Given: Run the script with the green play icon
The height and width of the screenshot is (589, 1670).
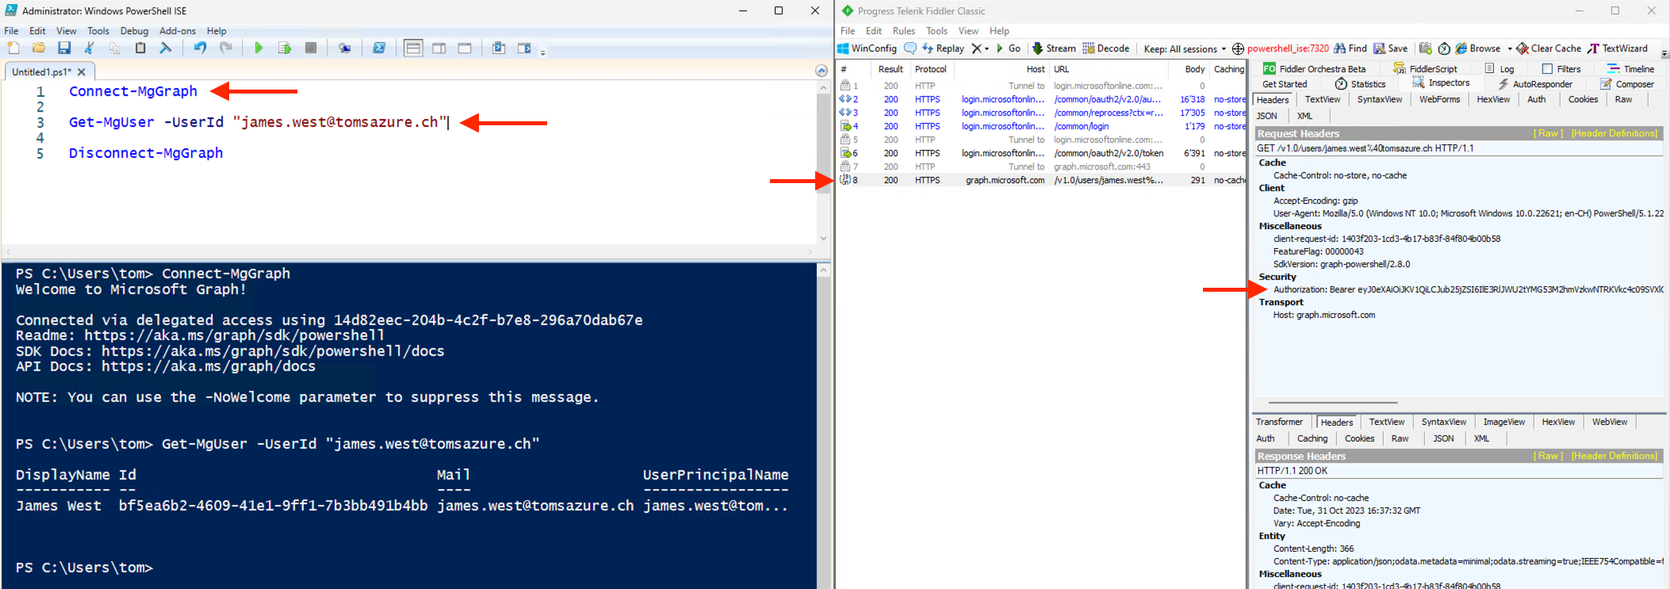Looking at the screenshot, I should point(259,48).
